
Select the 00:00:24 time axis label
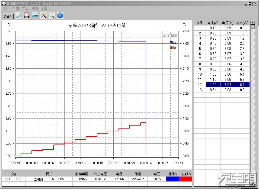pyautogui.click(x=146, y=163)
